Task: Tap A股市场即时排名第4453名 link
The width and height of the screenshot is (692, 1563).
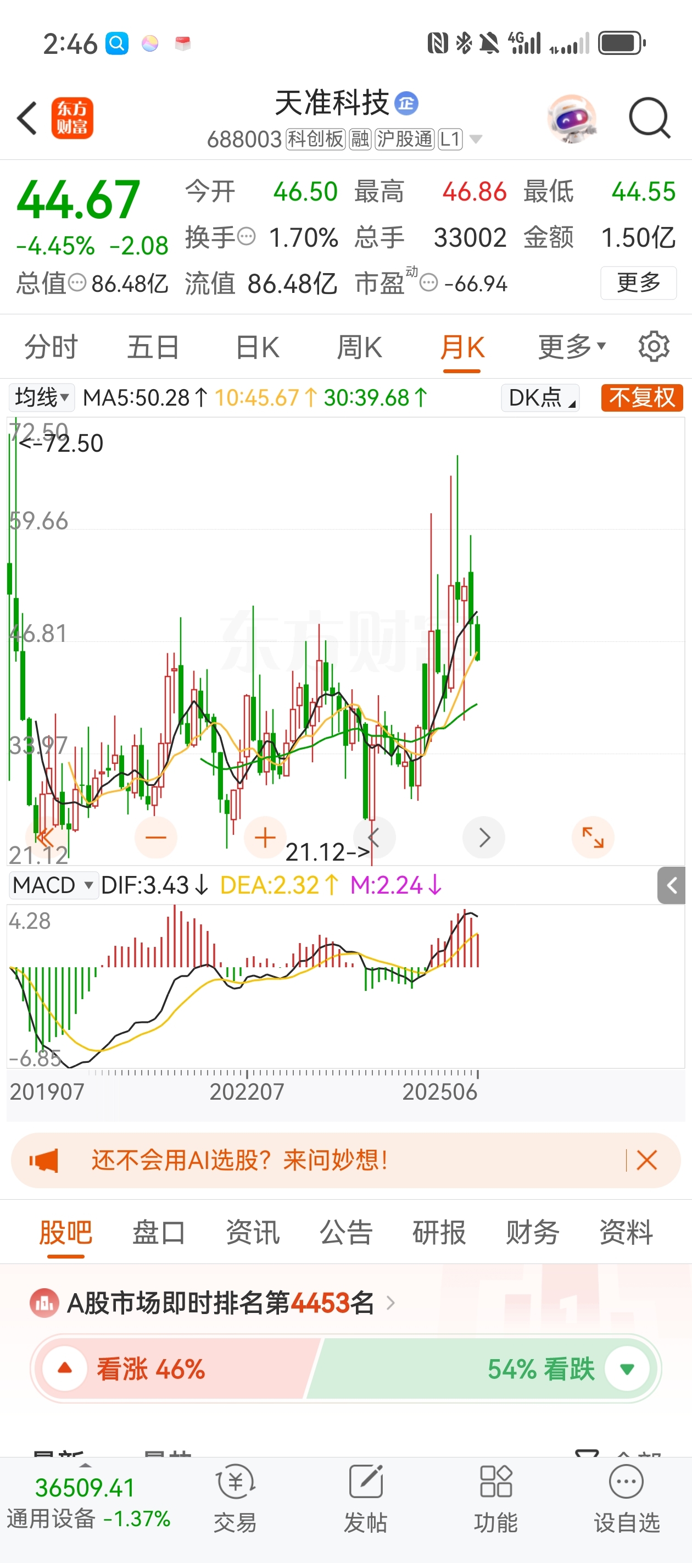Action: coord(221,1302)
